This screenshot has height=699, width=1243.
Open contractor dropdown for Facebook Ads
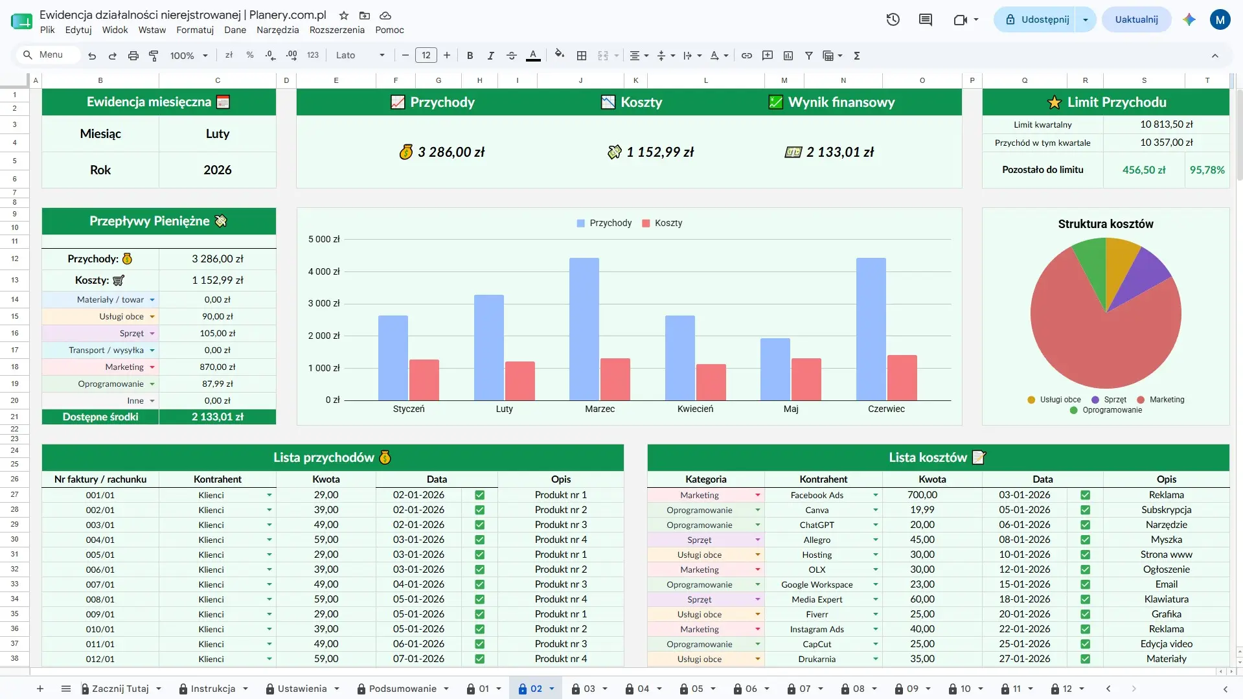coord(876,495)
